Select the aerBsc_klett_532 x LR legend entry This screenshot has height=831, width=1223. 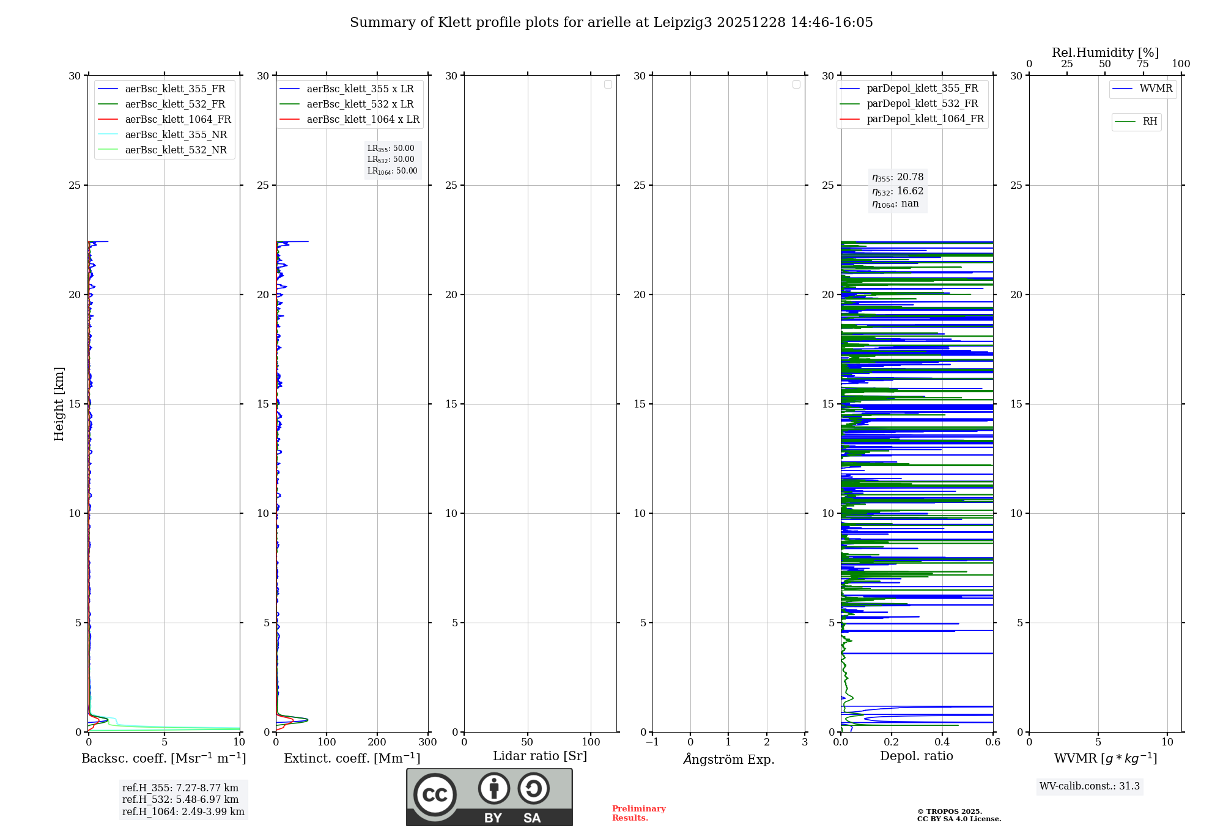pyautogui.click(x=360, y=104)
